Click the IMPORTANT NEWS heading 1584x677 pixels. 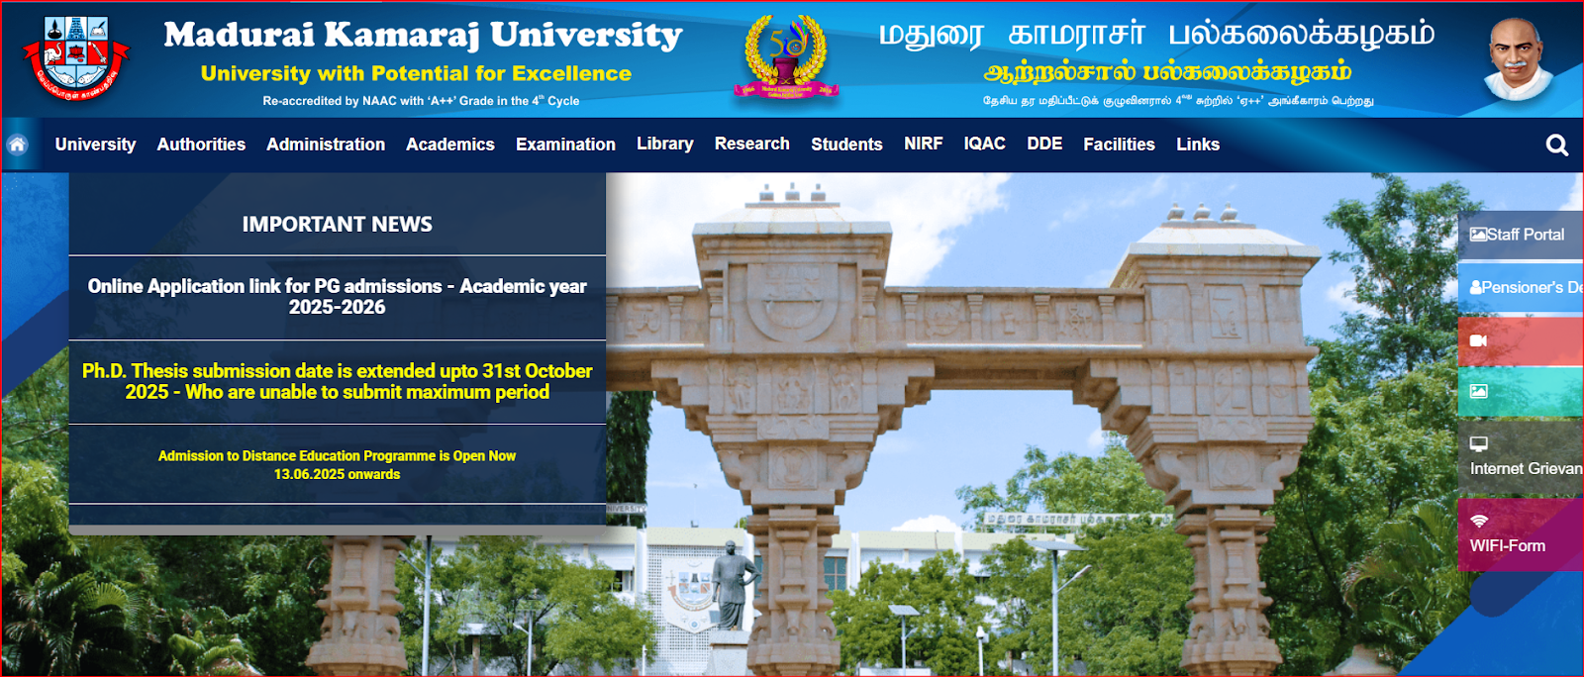[x=338, y=225]
